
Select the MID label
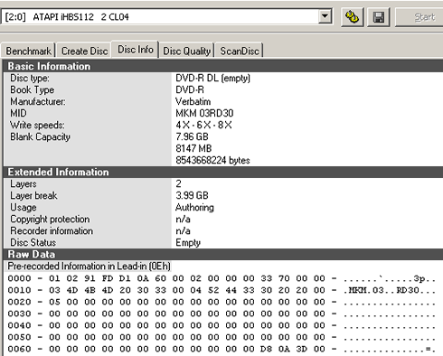18,113
